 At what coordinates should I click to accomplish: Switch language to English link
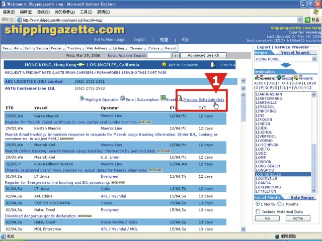pos(140,39)
